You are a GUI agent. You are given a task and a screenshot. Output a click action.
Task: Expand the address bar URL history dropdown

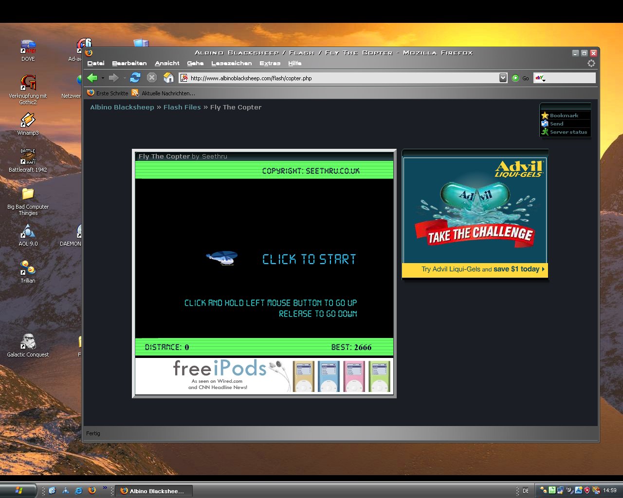503,78
